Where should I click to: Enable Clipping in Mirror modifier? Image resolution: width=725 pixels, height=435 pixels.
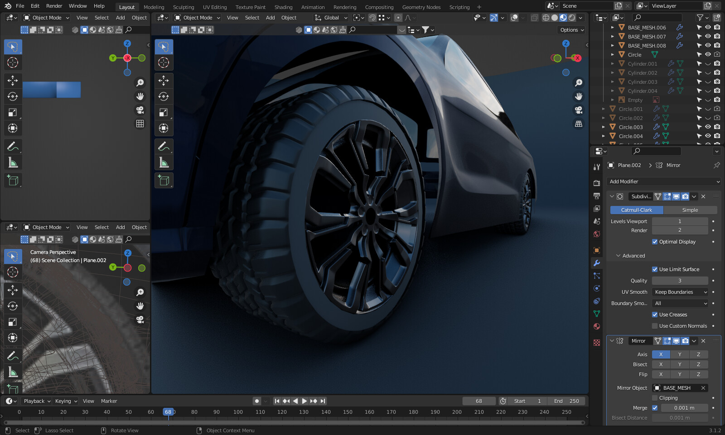(x=655, y=398)
